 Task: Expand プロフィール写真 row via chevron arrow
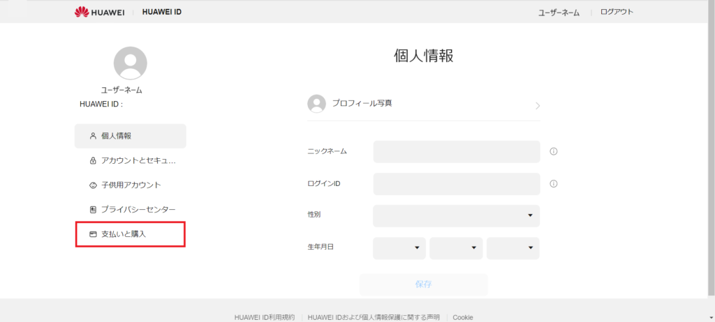coord(537,106)
